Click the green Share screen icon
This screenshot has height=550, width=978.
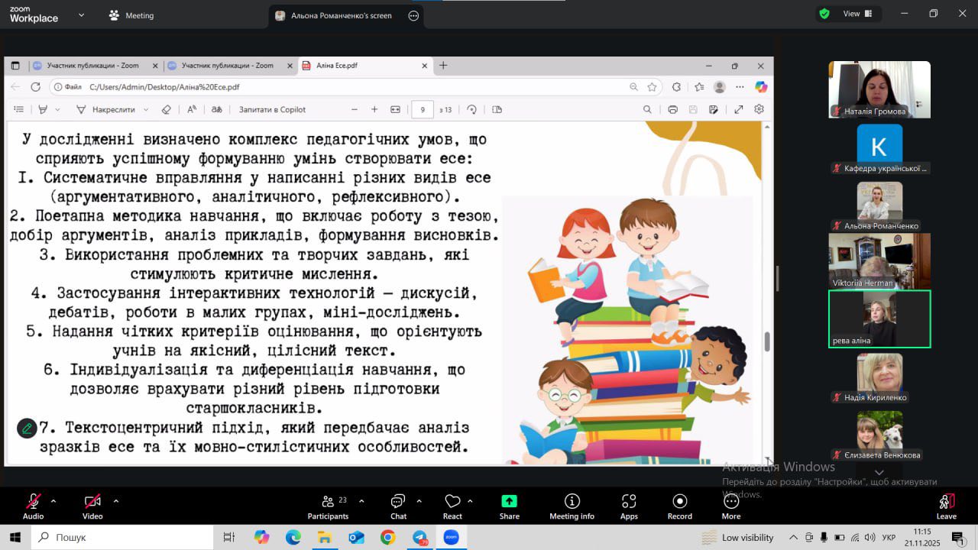[x=509, y=502]
